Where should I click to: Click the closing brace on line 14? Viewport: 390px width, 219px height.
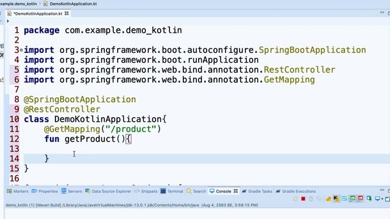pos(46,159)
